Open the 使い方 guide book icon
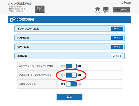Image resolution: width=139 pixels, height=106 pixels. click(106, 10)
